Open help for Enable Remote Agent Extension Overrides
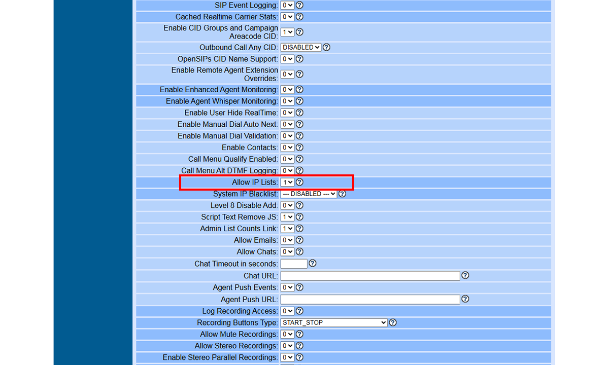This screenshot has height=365, width=609. pos(299,74)
